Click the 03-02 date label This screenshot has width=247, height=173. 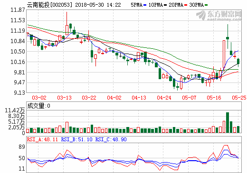click(x=39, y=98)
